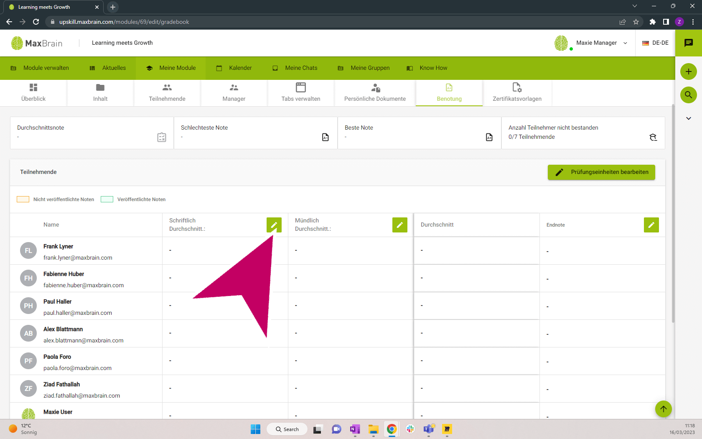
Task: Open Aktuelles menu item
Action: (108, 68)
